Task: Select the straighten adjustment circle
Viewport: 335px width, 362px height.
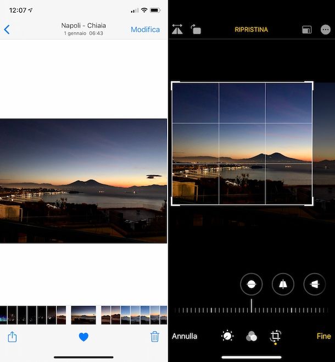Action: tap(251, 284)
